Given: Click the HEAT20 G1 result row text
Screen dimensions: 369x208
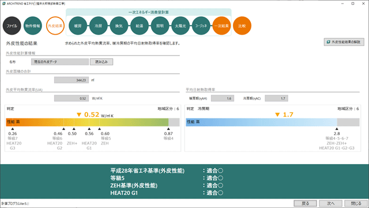Looking at the screenshot, I should coord(124,193).
